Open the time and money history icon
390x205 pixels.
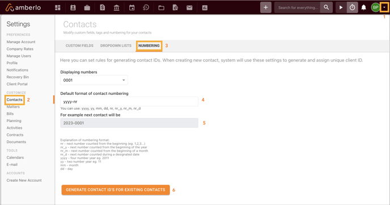tap(146, 8)
